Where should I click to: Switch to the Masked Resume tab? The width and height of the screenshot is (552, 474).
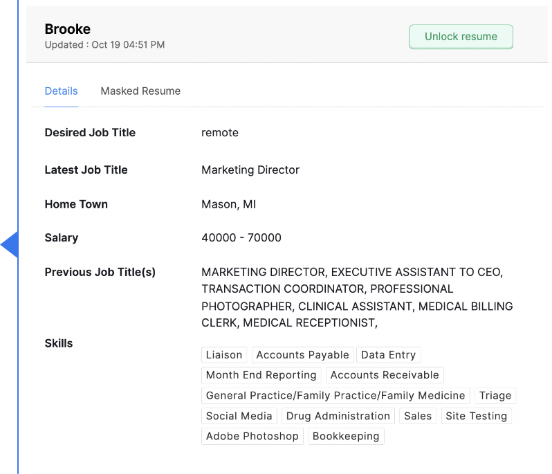140,91
